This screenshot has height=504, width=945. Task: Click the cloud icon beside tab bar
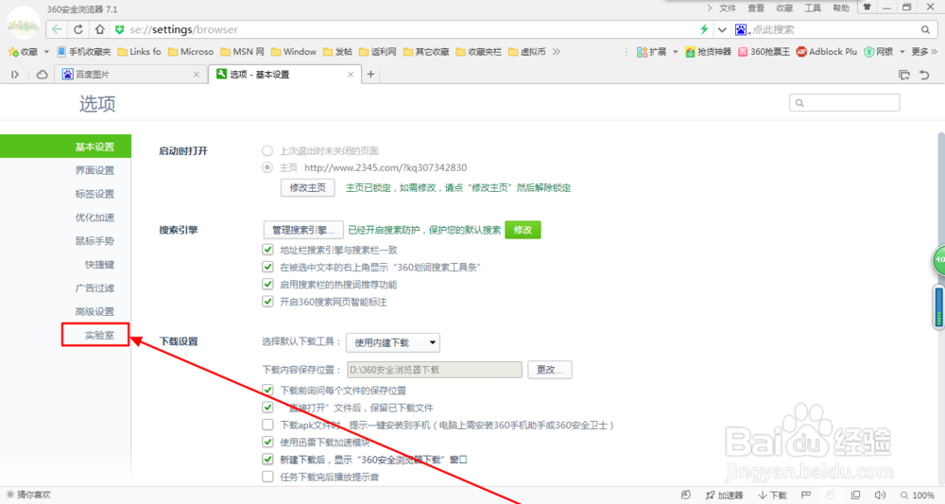tap(42, 74)
